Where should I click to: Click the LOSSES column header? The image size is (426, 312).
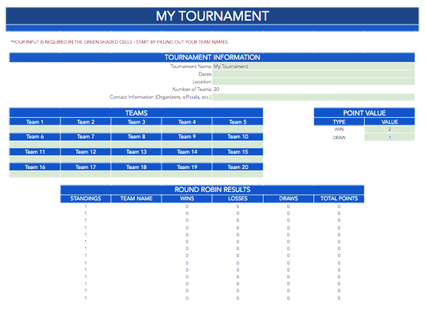pos(238,198)
